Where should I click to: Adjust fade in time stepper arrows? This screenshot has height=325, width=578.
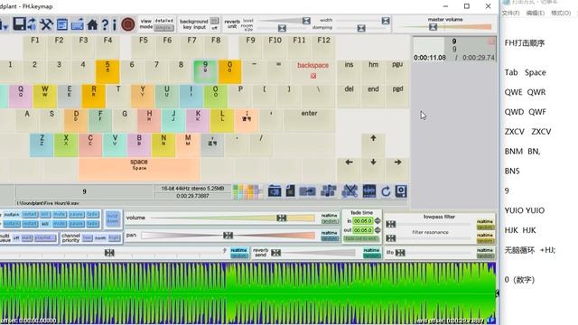[x=378, y=220]
